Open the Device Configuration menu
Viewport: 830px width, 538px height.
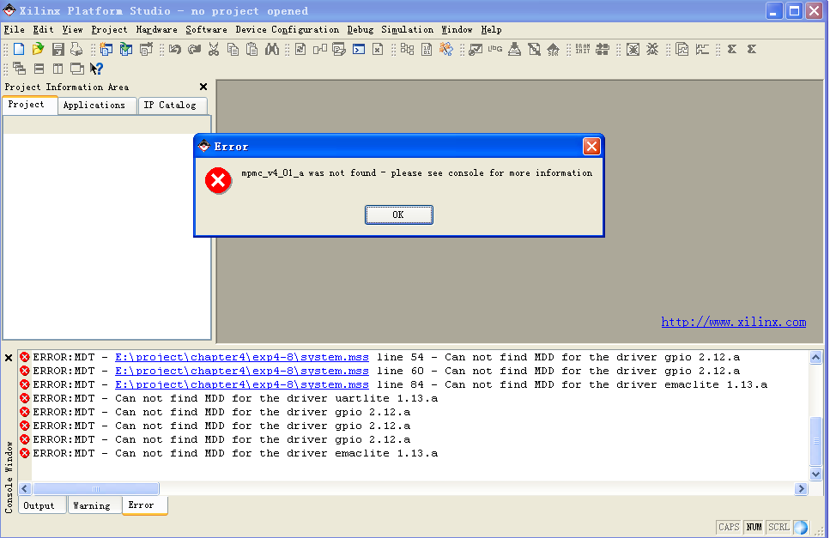[x=288, y=30]
